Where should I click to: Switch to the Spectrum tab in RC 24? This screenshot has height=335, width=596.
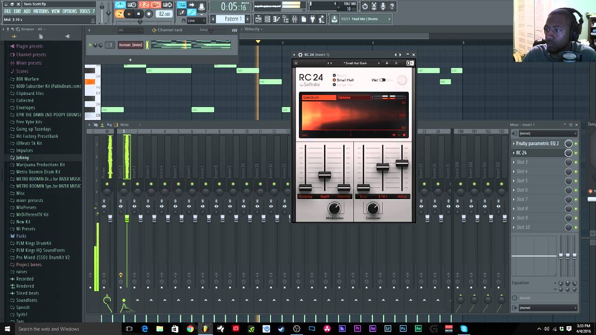click(x=319, y=97)
